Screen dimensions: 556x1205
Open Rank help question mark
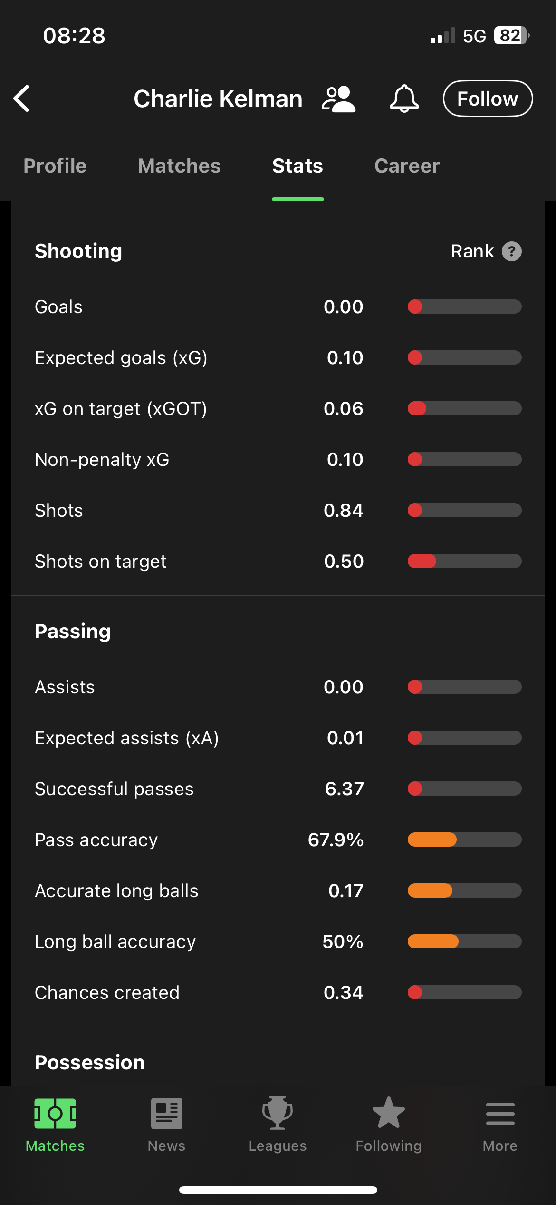coord(512,251)
